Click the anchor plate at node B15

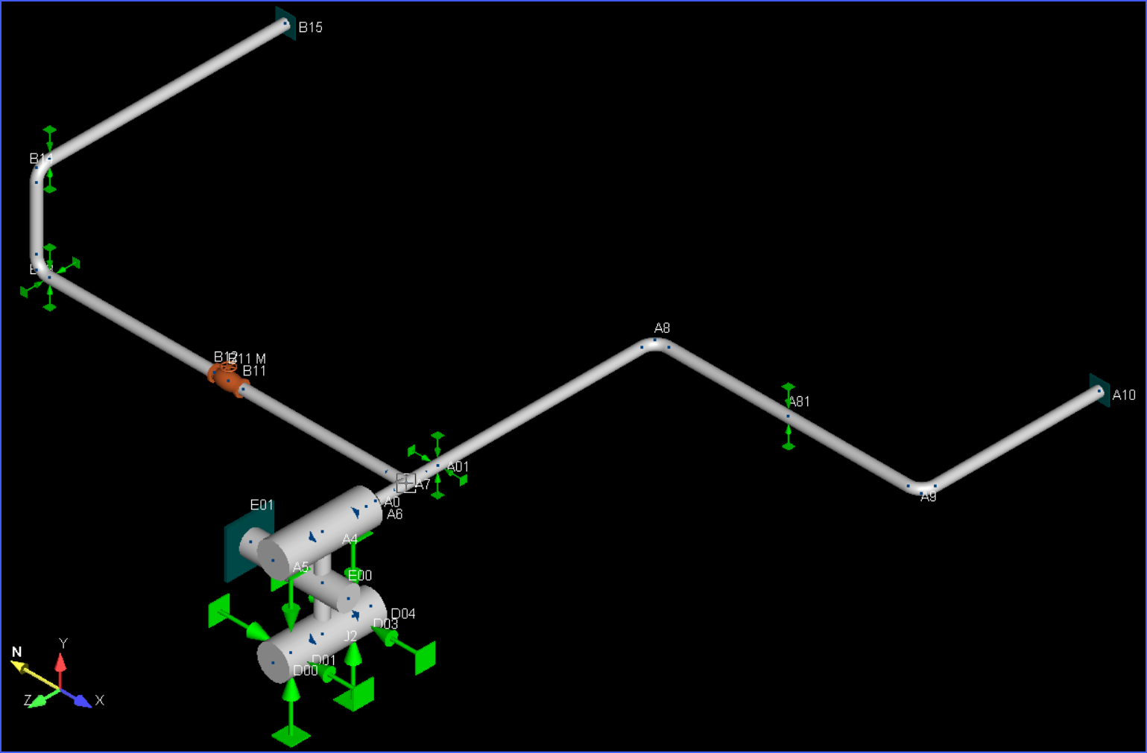click(x=285, y=24)
